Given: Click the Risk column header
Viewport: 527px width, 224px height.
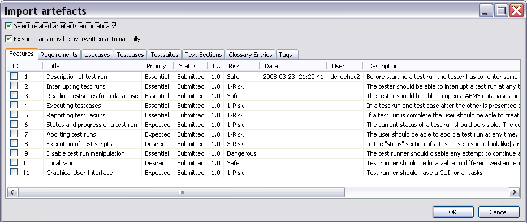Looking at the screenshot, I should [241, 66].
